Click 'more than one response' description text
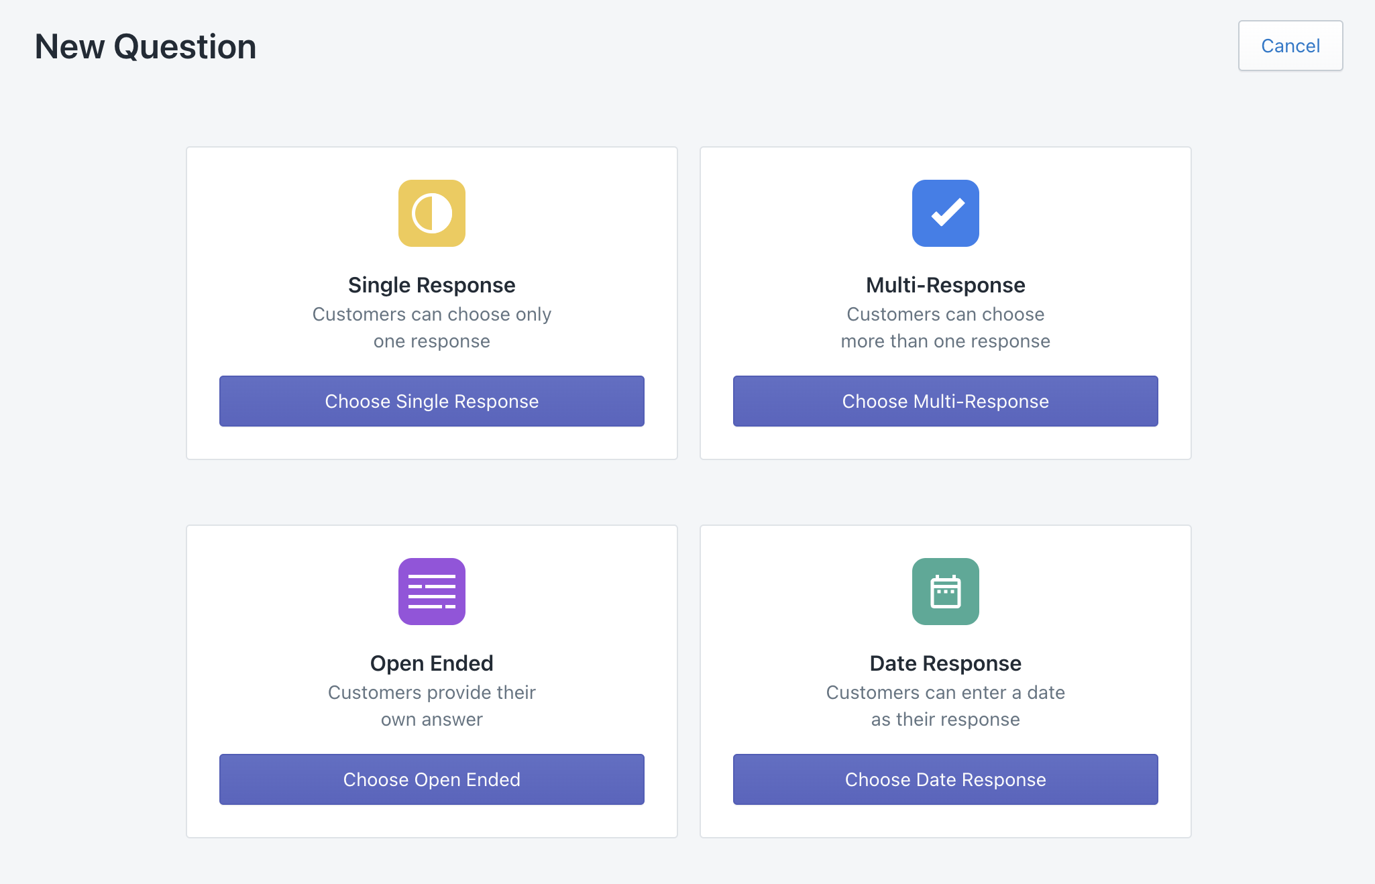The image size is (1375, 884). (945, 341)
